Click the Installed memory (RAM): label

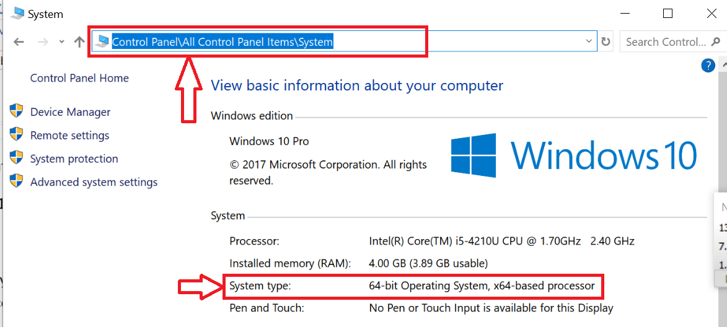tap(290, 264)
